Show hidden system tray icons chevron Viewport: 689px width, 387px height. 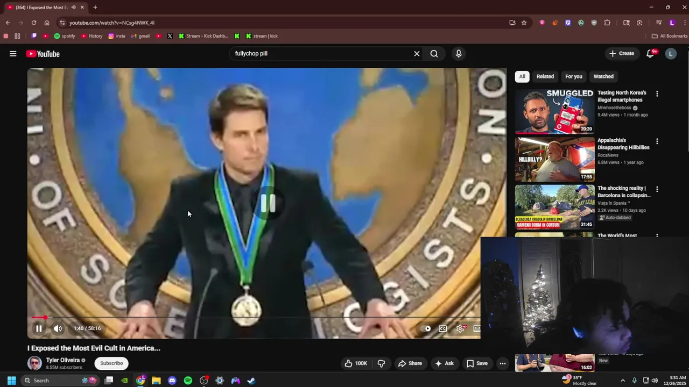(623, 381)
